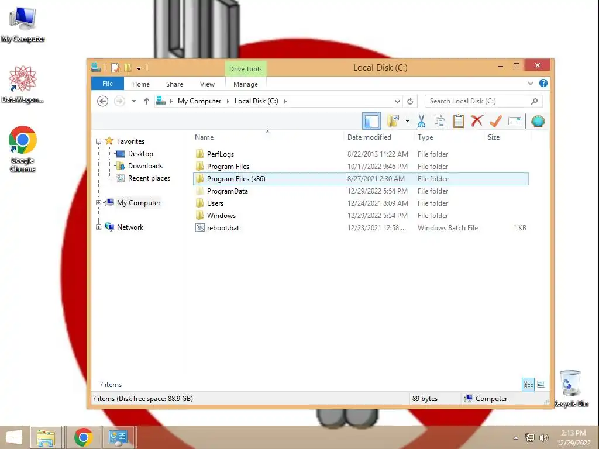Click the Copy documents icon
Image resolution: width=599 pixels, height=449 pixels.
[440, 122]
